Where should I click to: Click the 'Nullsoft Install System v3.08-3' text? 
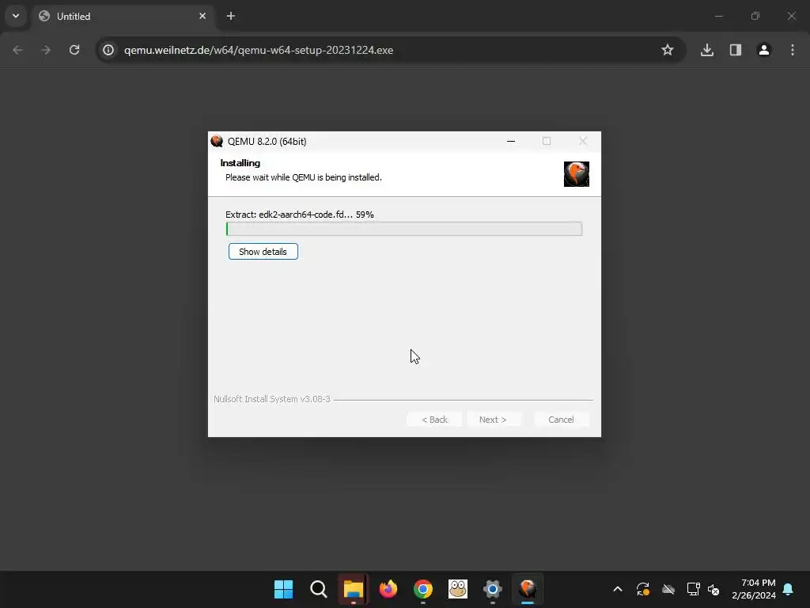272,399
